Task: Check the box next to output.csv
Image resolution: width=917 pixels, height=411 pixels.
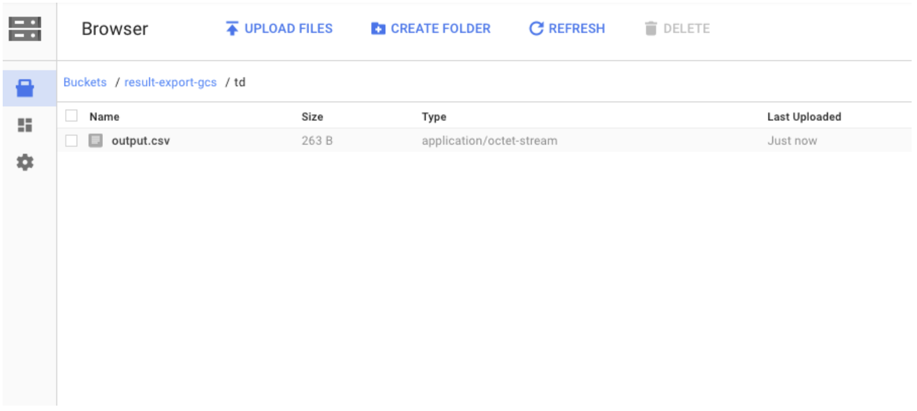Action: point(71,141)
